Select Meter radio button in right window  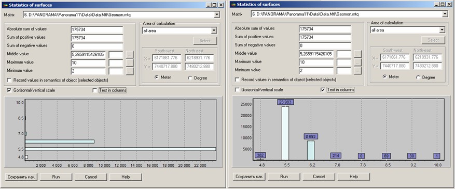click(x=384, y=77)
